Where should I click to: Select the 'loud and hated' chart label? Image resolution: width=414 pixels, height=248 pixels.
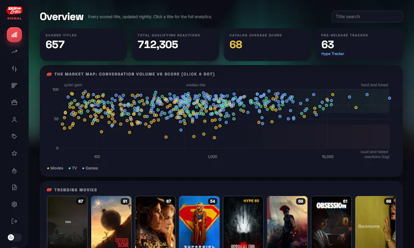pos(374,152)
